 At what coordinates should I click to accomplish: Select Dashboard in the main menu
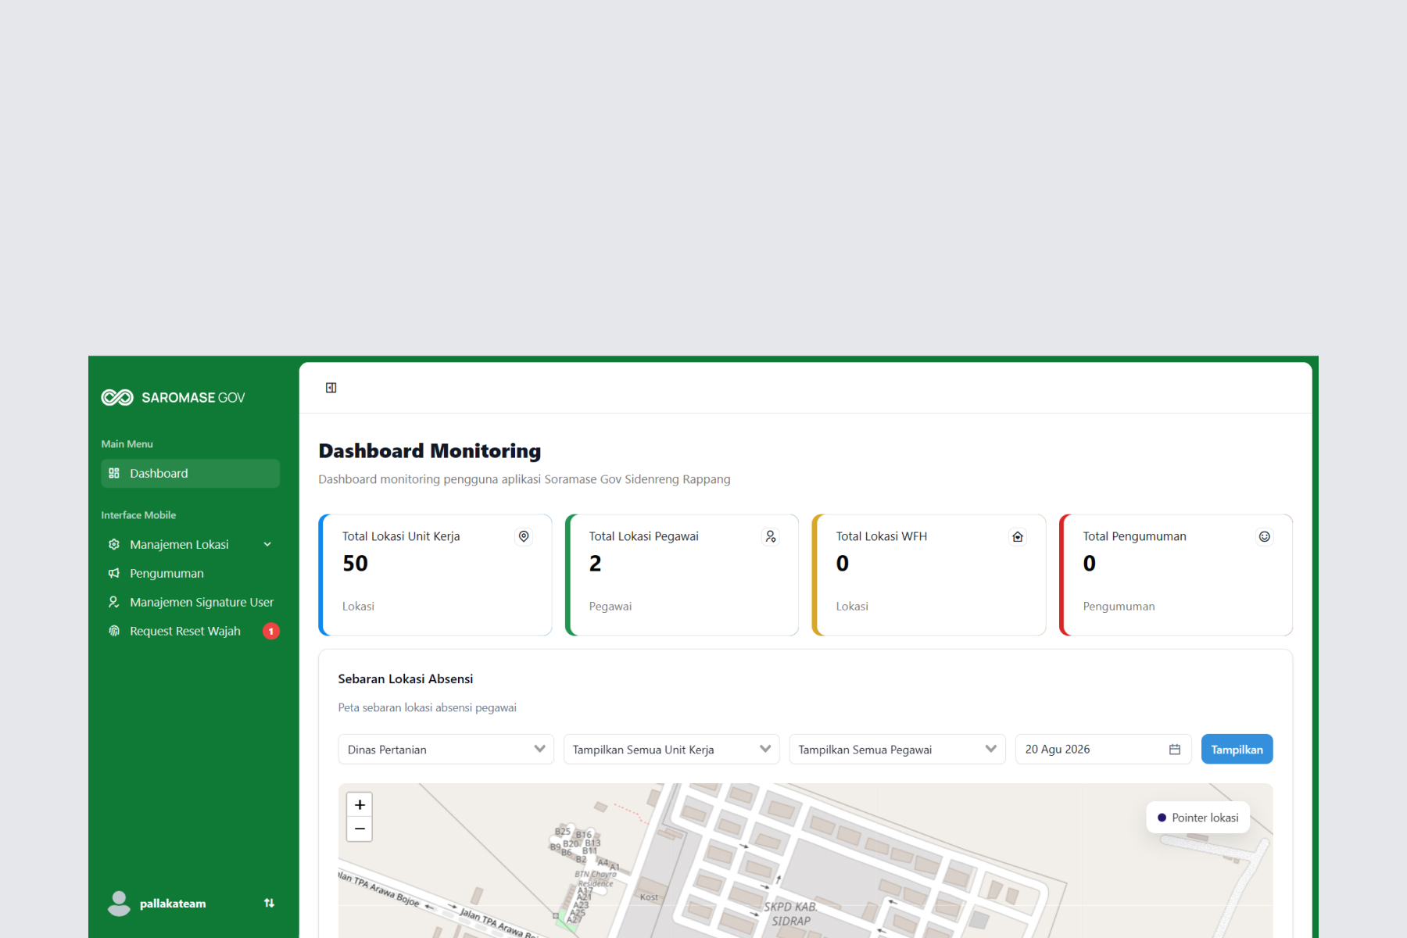pyautogui.click(x=191, y=474)
